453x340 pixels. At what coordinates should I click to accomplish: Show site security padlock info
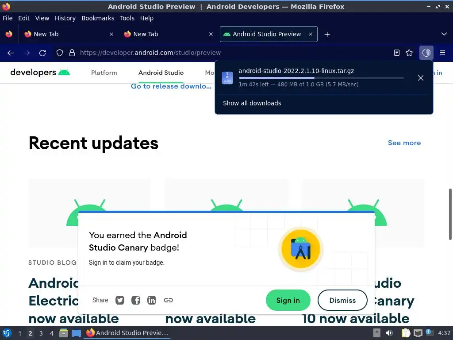72,53
